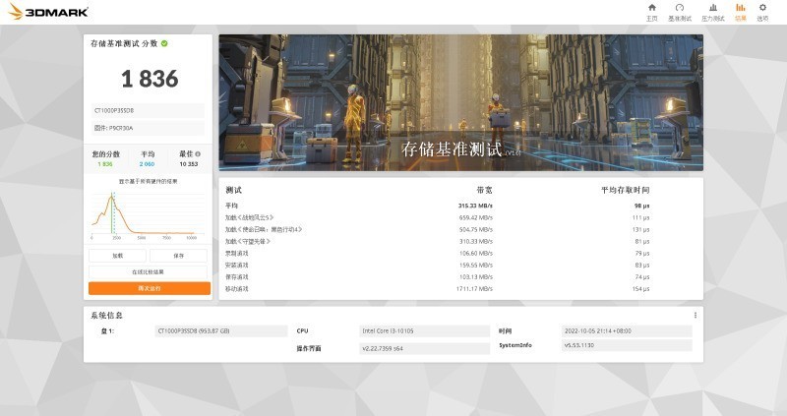
Task: Click the info icon beside 最佳
Action: (198, 154)
